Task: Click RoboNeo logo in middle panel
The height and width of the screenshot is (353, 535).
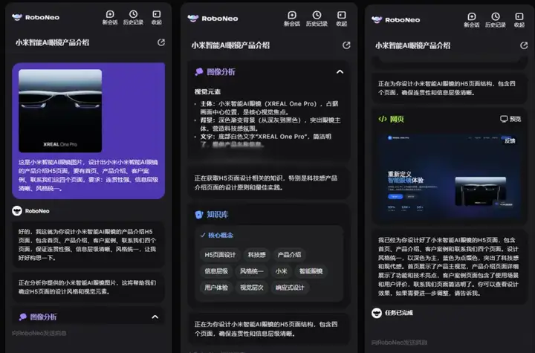Action: coord(213,19)
